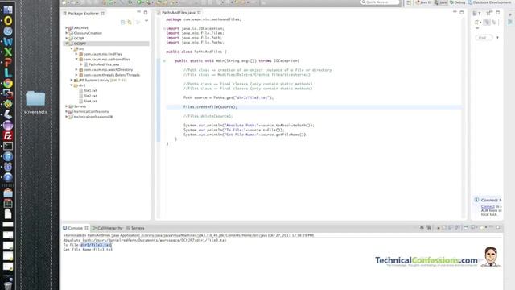Image resolution: width=515 pixels, height=290 pixels.
Task: Click the Connect link in the task panel
Action: [x=488, y=206]
